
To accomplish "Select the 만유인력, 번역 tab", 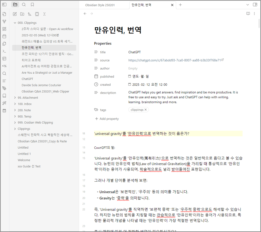I will (141, 5).
